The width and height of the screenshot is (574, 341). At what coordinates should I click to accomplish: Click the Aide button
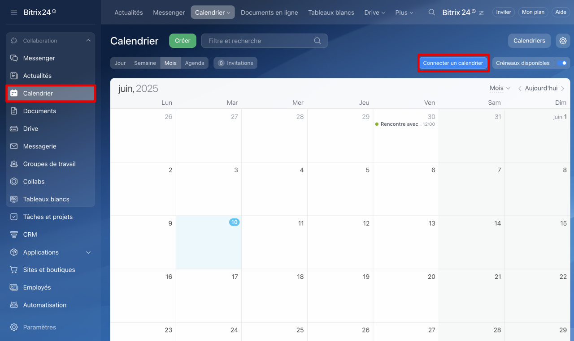[x=561, y=13]
